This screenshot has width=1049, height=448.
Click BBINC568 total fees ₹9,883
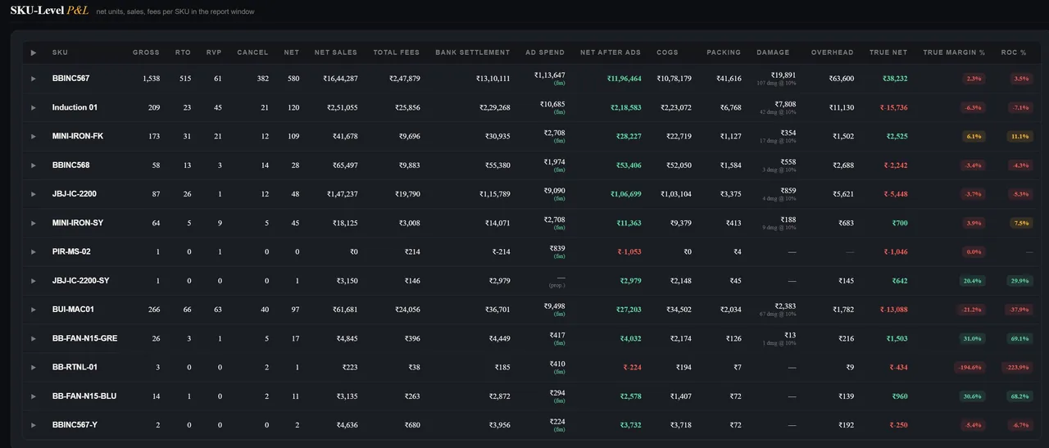[409, 165]
